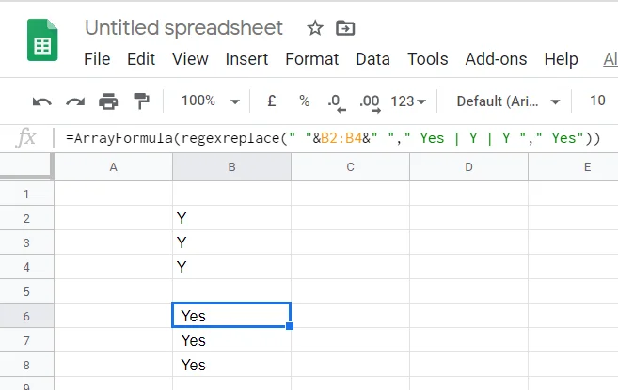Open the 100% zoom dropdown

tap(210, 101)
